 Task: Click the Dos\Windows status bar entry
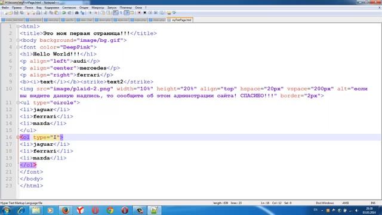(325, 203)
